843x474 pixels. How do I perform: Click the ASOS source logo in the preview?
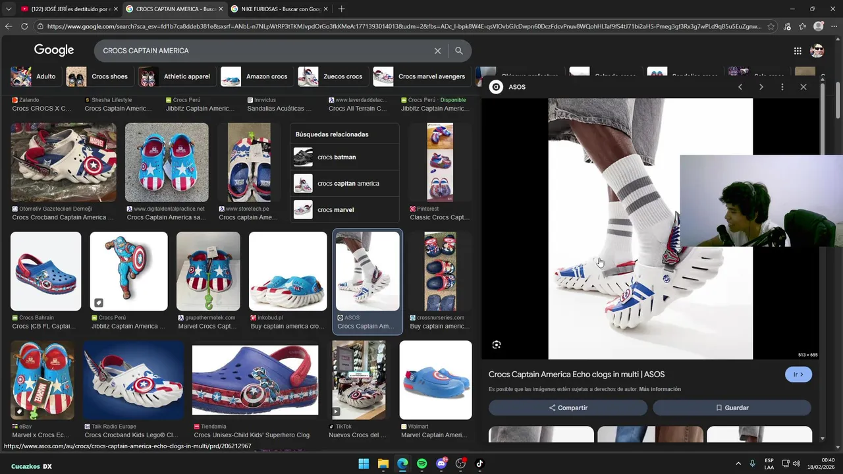pyautogui.click(x=497, y=87)
